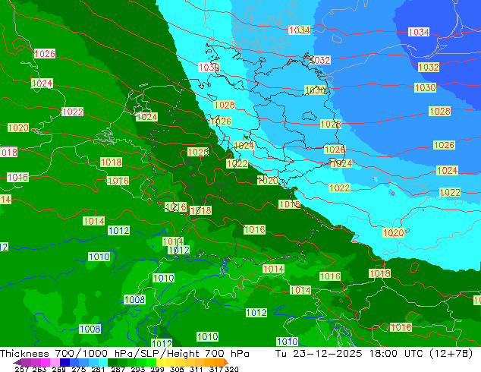The height and width of the screenshot is (372, 481).
Task: Click the purple arrow start of legend
Action: pos(17,362)
